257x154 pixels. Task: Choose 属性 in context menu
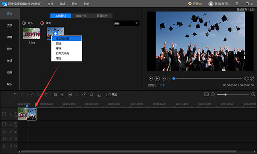coord(66,58)
